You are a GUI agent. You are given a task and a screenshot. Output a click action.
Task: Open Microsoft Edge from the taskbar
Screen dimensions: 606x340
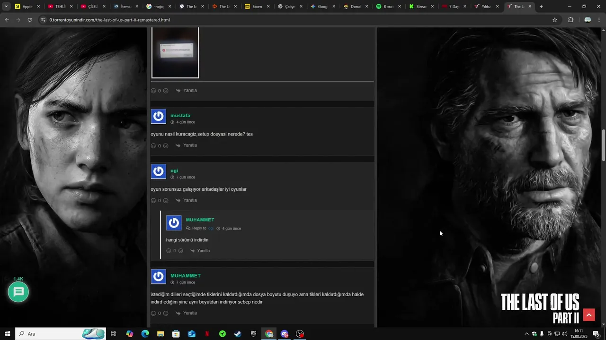pyautogui.click(x=145, y=334)
